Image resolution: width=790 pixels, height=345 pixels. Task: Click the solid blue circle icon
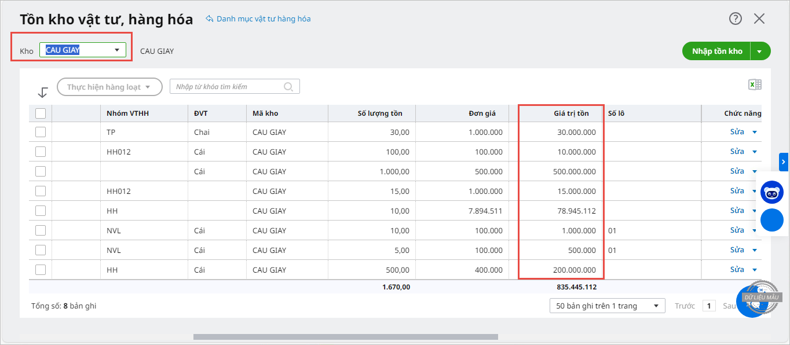[772, 220]
